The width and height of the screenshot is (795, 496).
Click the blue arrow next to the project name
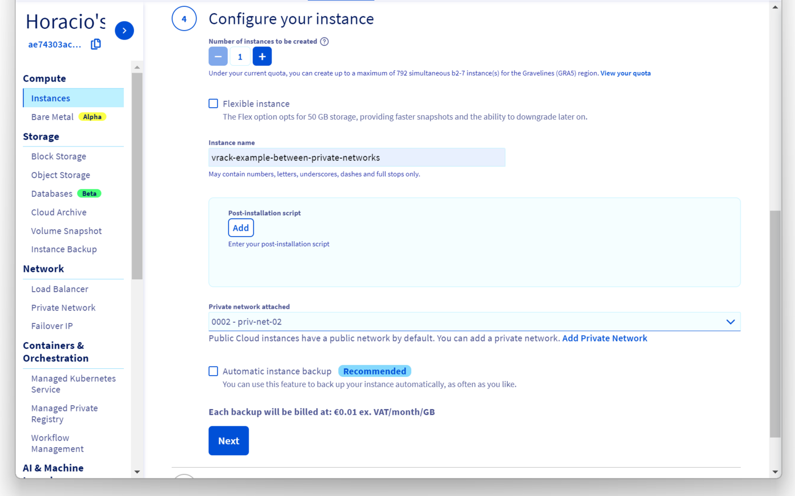point(124,31)
